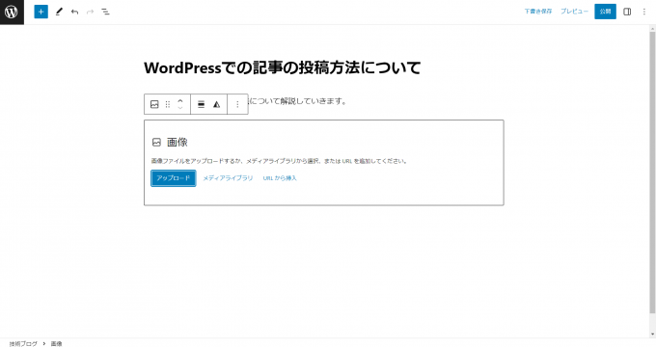Move the image block down
Viewport: 656px width, 347px height.
coord(180,107)
